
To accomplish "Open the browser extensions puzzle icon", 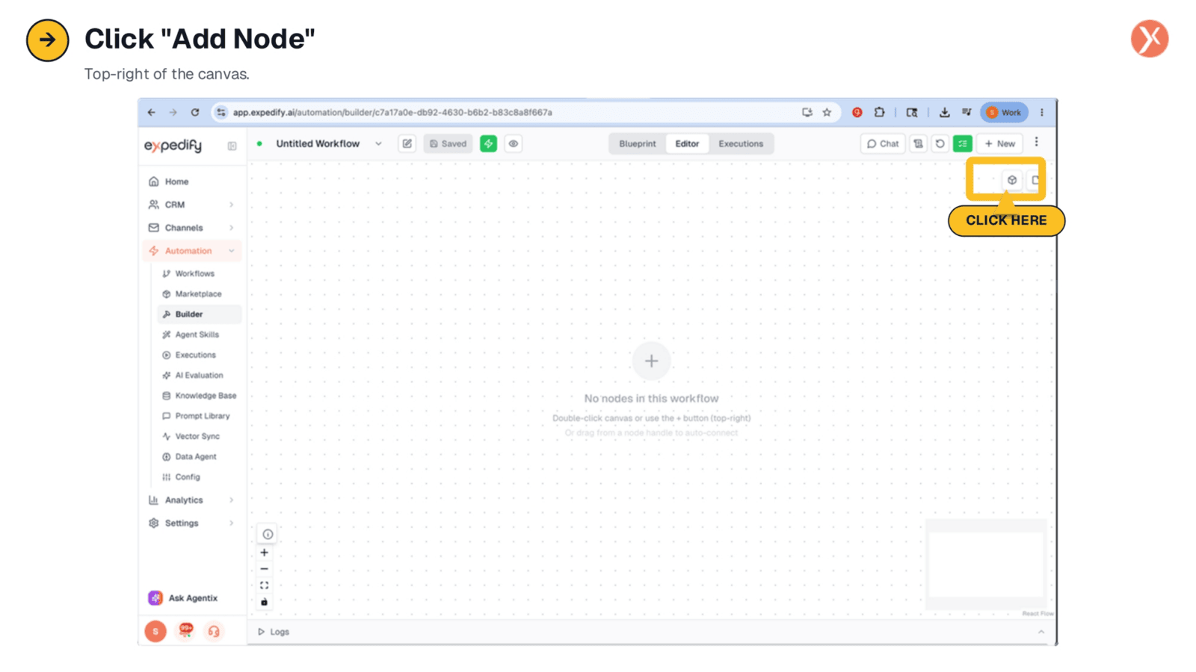I will [x=880, y=112].
